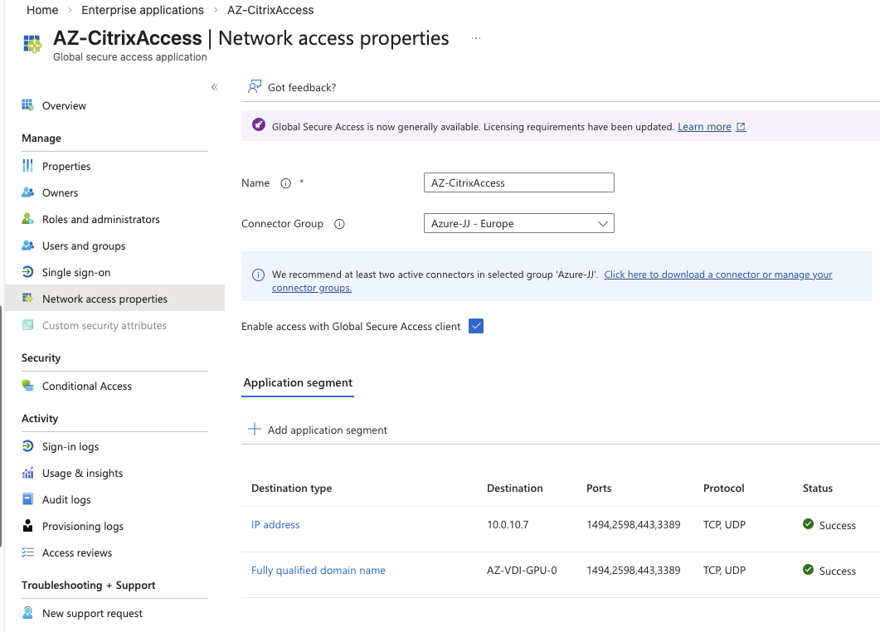Click the Single sign-on icon
Viewport: 880px width, 632px height.
[27, 272]
